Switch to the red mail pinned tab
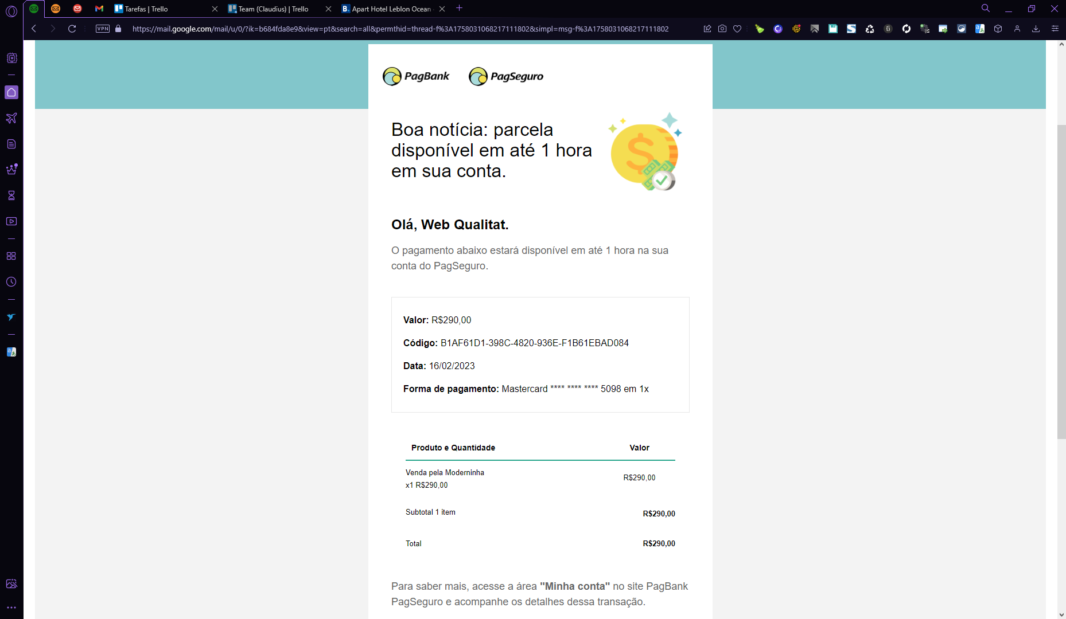 click(x=77, y=9)
